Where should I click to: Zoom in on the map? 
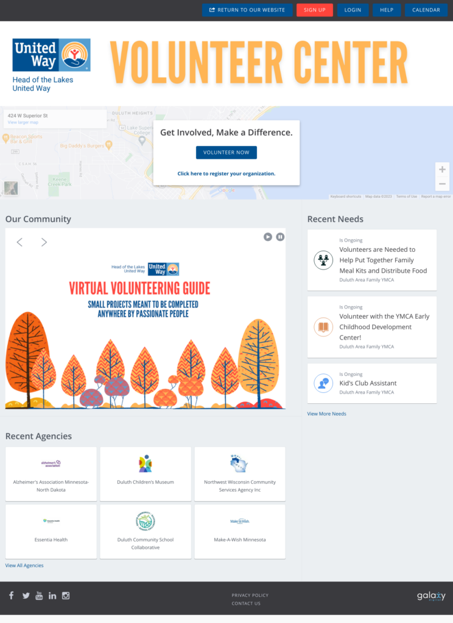(442, 170)
